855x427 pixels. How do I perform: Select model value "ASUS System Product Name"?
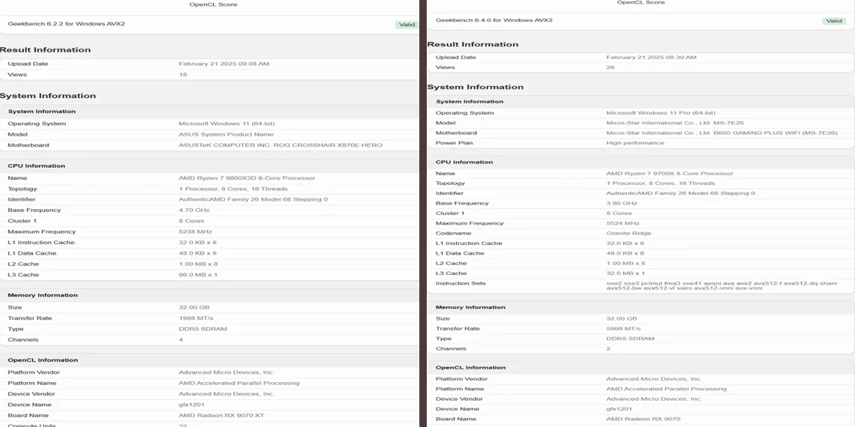click(x=226, y=135)
